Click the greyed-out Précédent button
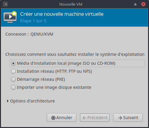 (95, 118)
